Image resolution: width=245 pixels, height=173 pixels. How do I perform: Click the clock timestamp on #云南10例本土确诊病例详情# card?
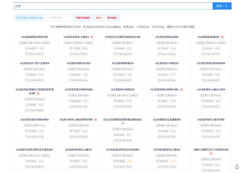[78, 137]
